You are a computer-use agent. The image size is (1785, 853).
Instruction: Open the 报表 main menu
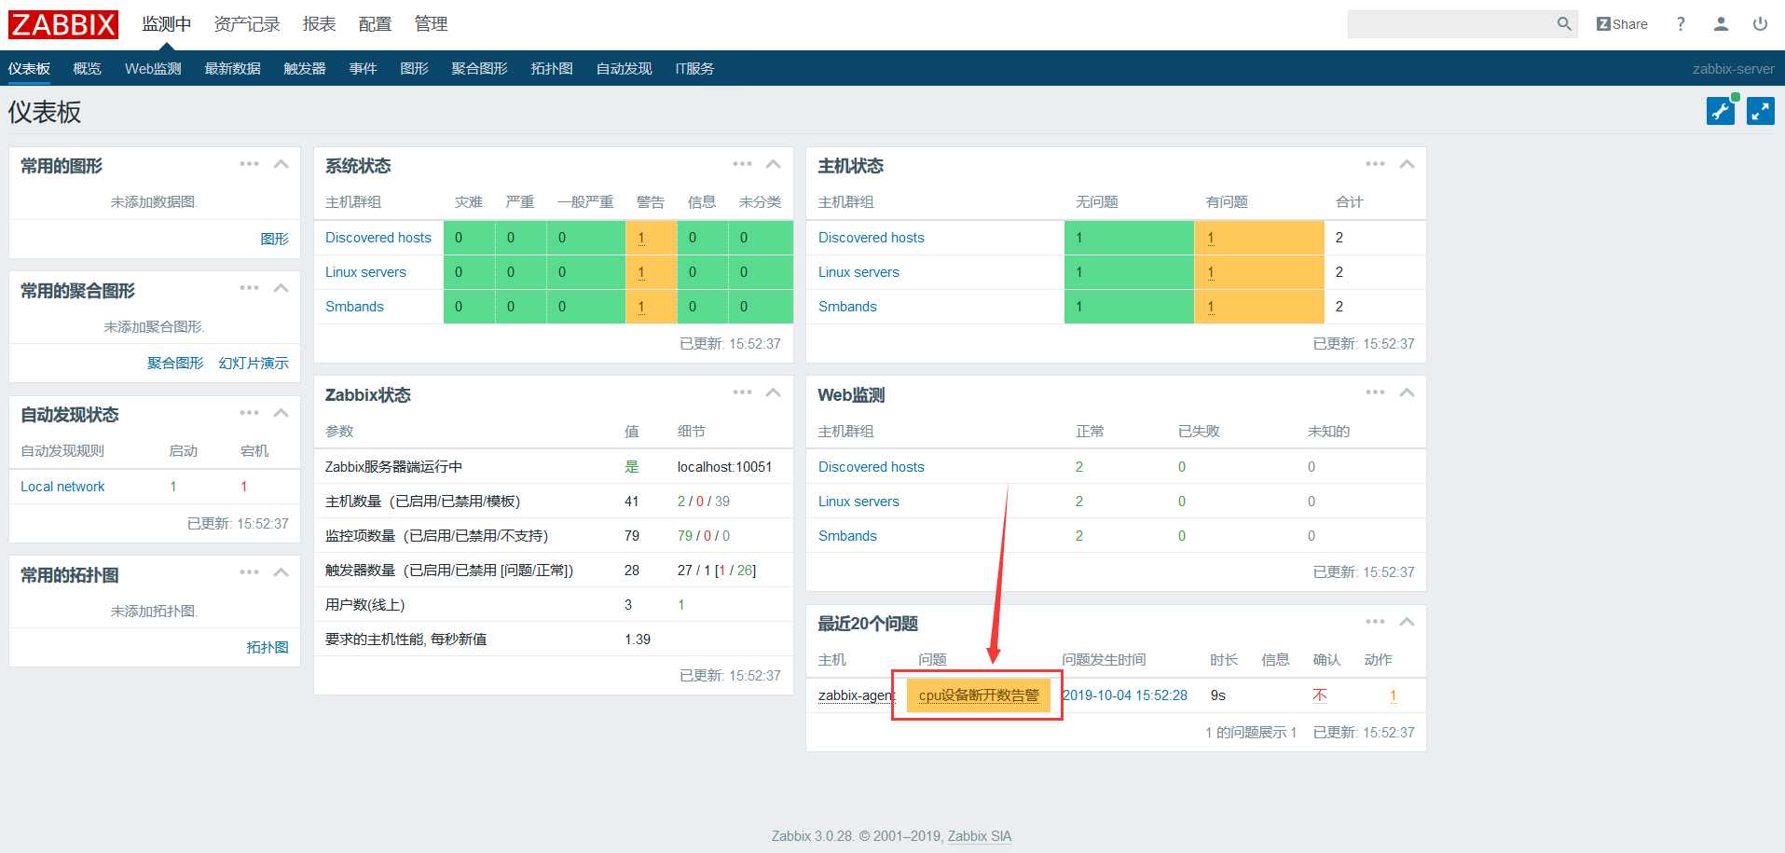319,24
